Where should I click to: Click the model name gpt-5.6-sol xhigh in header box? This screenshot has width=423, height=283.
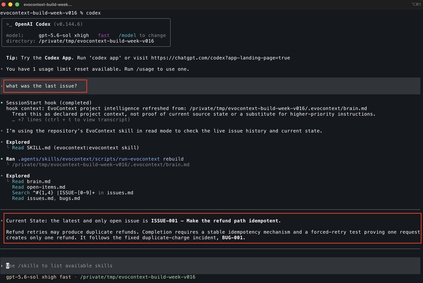pos(64,35)
